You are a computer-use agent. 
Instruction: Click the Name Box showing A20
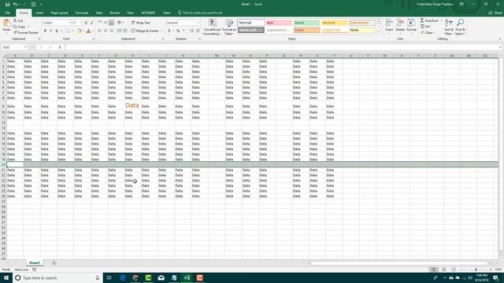(14, 47)
